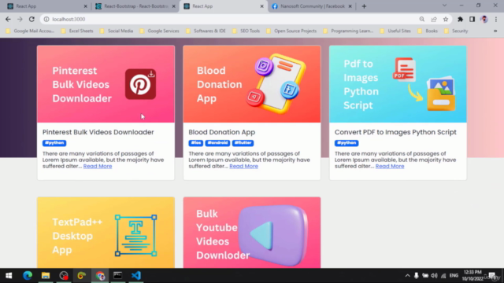
Task: Open the Books bookmark folder
Action: (x=428, y=31)
